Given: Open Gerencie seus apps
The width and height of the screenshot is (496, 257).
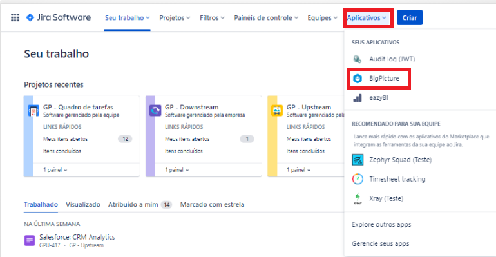Looking at the screenshot, I should point(381,243).
